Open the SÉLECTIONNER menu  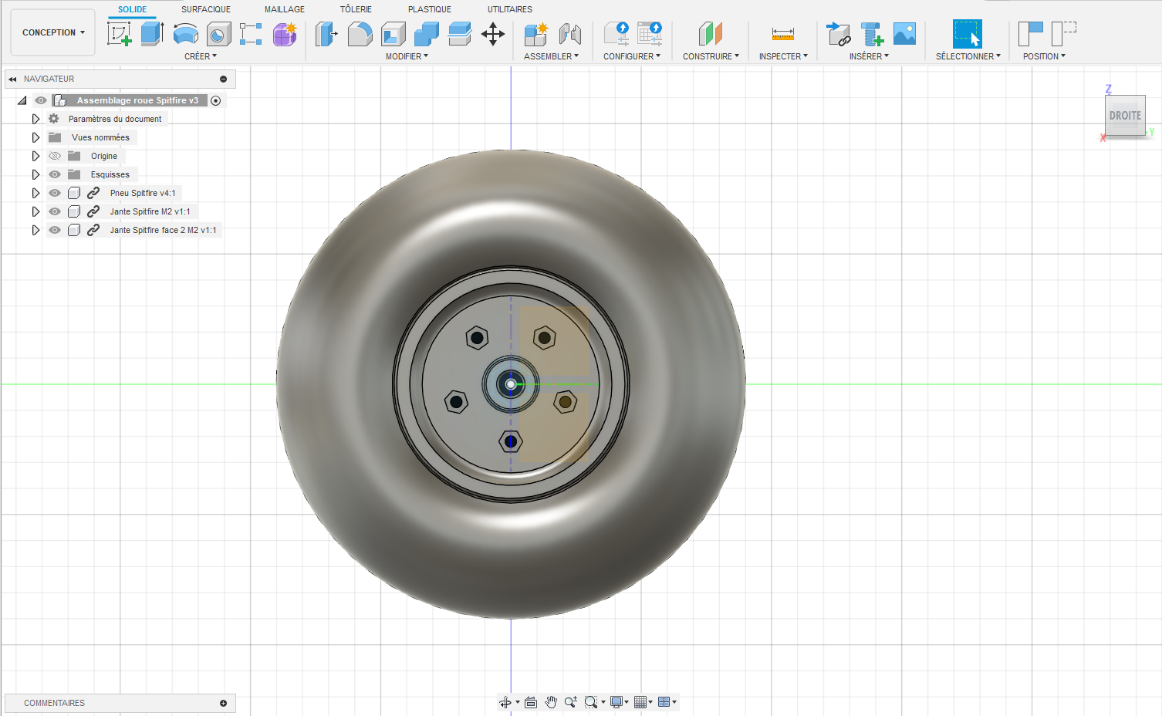coord(968,56)
